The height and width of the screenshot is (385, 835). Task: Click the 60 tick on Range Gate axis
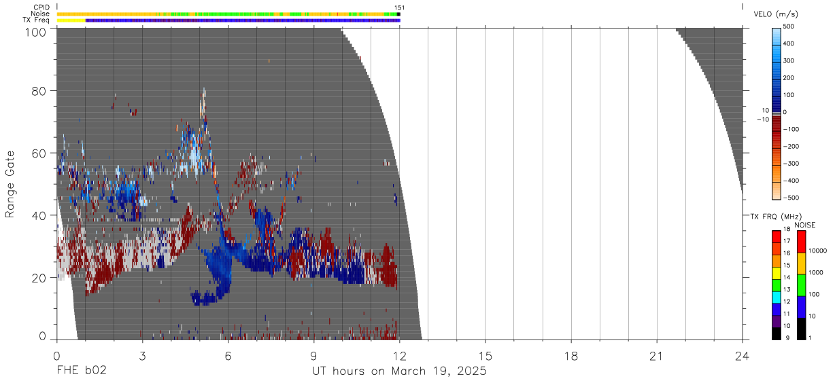point(39,153)
